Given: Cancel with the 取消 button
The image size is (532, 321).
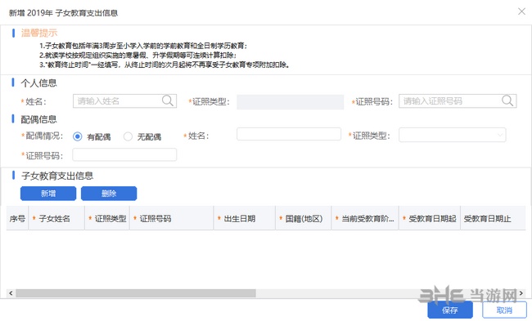Looking at the screenshot, I should point(504,310).
